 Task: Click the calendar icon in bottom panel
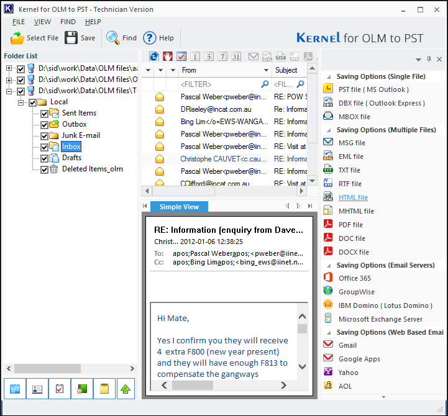15,389
